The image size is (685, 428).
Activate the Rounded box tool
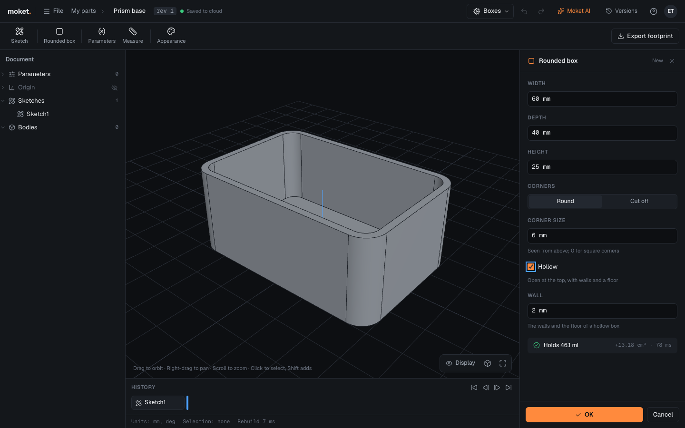[x=59, y=36]
